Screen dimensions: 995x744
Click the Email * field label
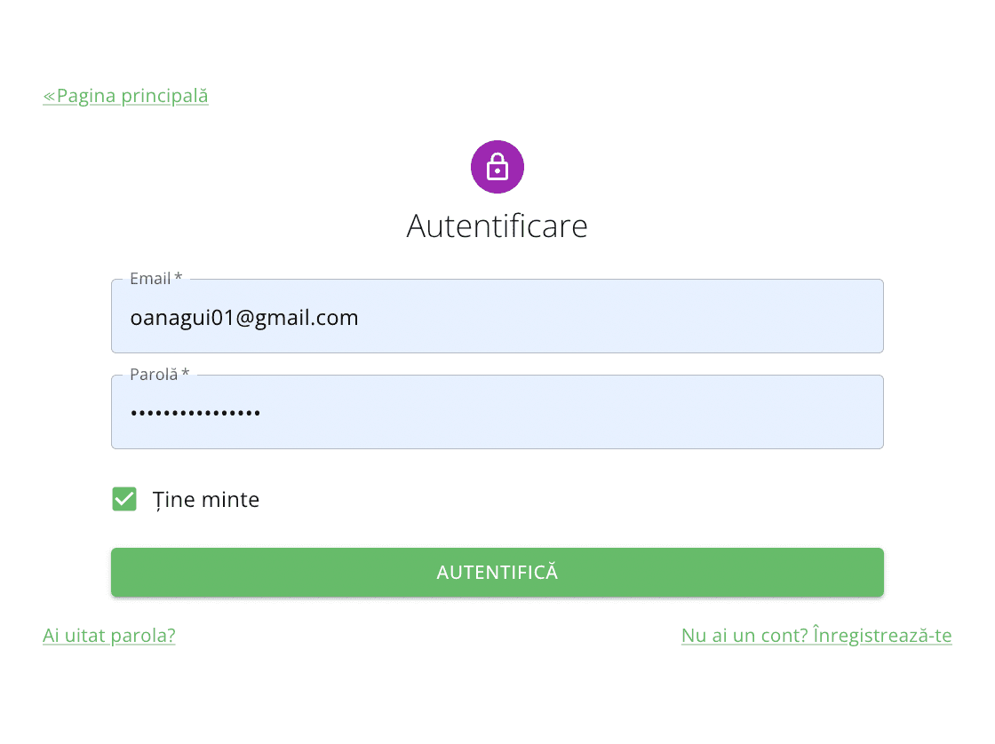tap(156, 279)
